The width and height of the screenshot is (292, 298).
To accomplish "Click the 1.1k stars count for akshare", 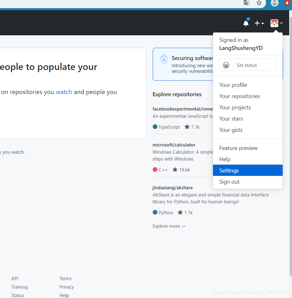I will pos(185,212).
